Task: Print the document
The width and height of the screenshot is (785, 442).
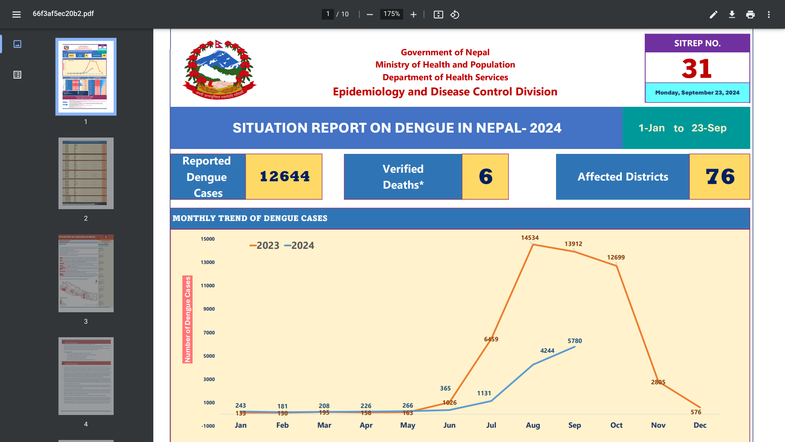Action: [x=750, y=14]
